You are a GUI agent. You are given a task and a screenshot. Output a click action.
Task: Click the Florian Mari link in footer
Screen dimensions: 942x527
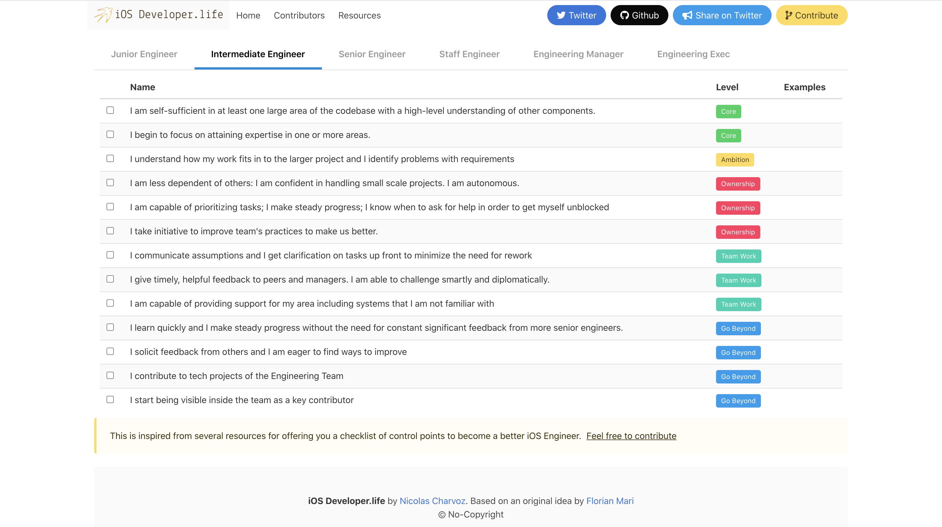(x=610, y=501)
